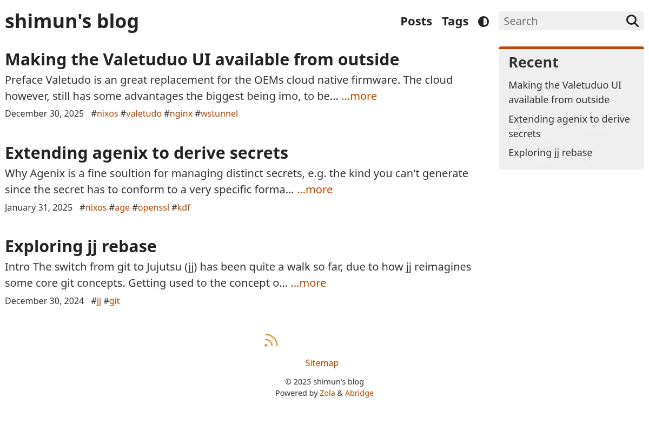Screen dimensions: 649x432
Task: Read more of the jj rebase post
Action: click(308, 283)
